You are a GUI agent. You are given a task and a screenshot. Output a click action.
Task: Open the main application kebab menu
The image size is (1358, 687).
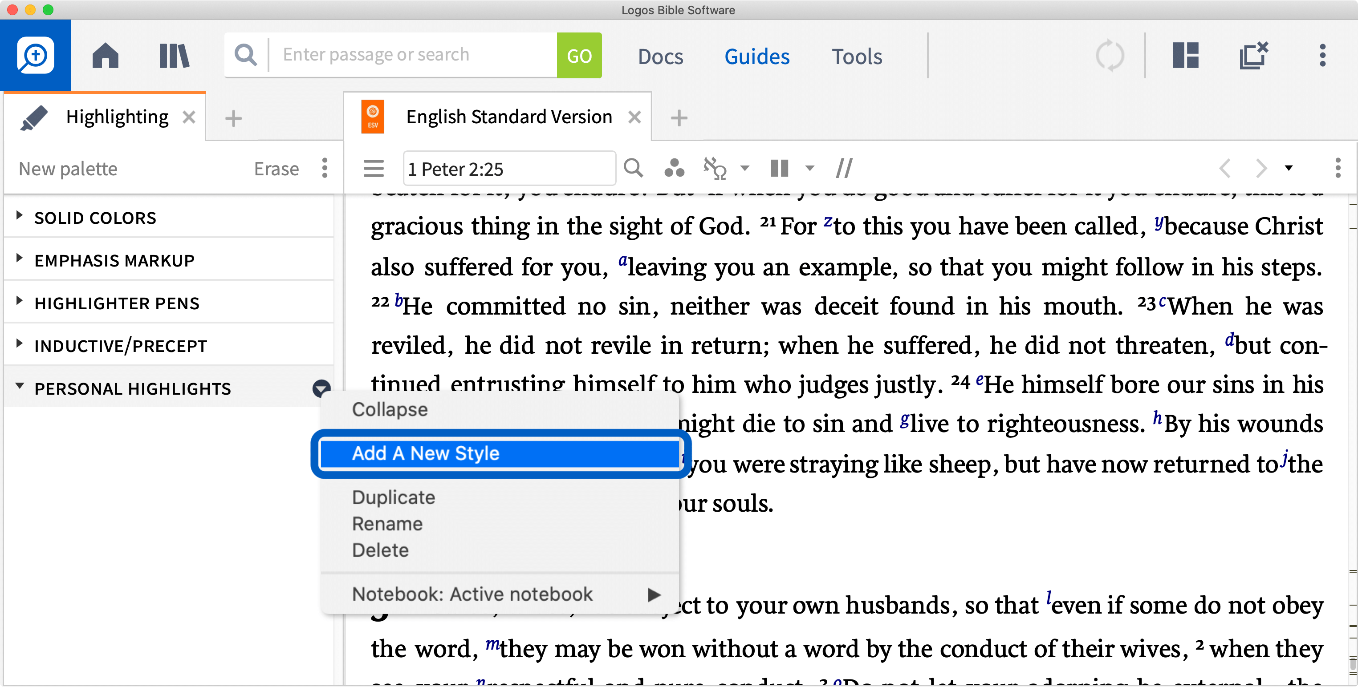point(1322,55)
